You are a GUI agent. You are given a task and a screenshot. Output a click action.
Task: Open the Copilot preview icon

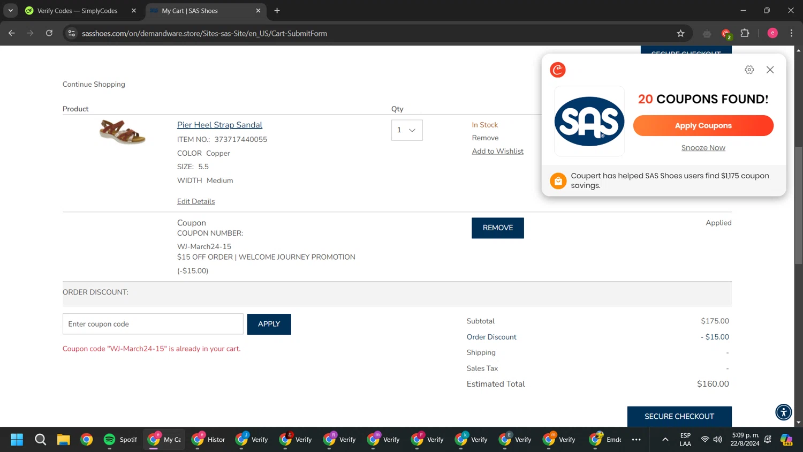pyautogui.click(x=786, y=440)
